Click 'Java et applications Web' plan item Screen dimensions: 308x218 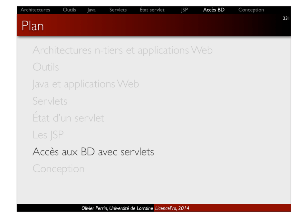(x=86, y=84)
